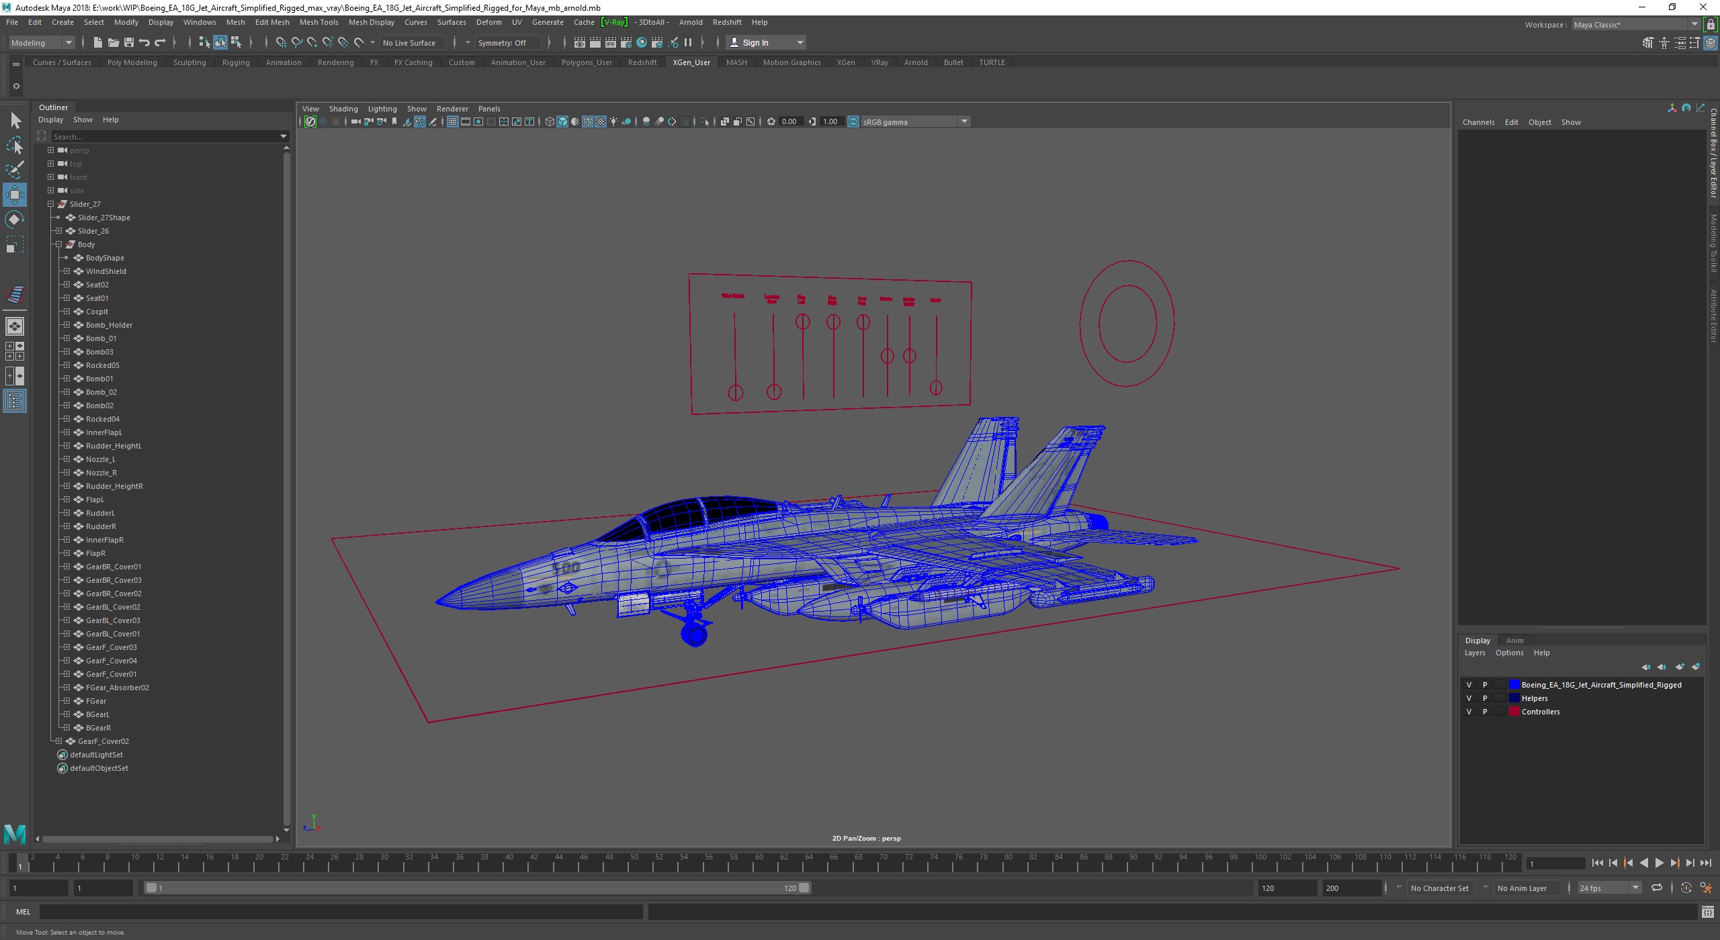Open animation preferences icon
Screen dimensions: 1720x940
pyautogui.click(x=1705, y=888)
